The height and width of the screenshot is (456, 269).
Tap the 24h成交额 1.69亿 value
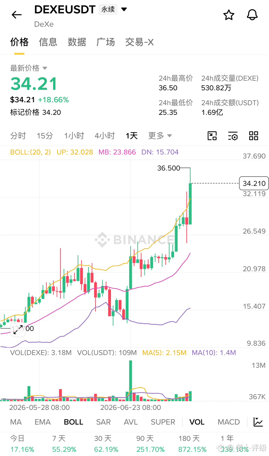212,113
